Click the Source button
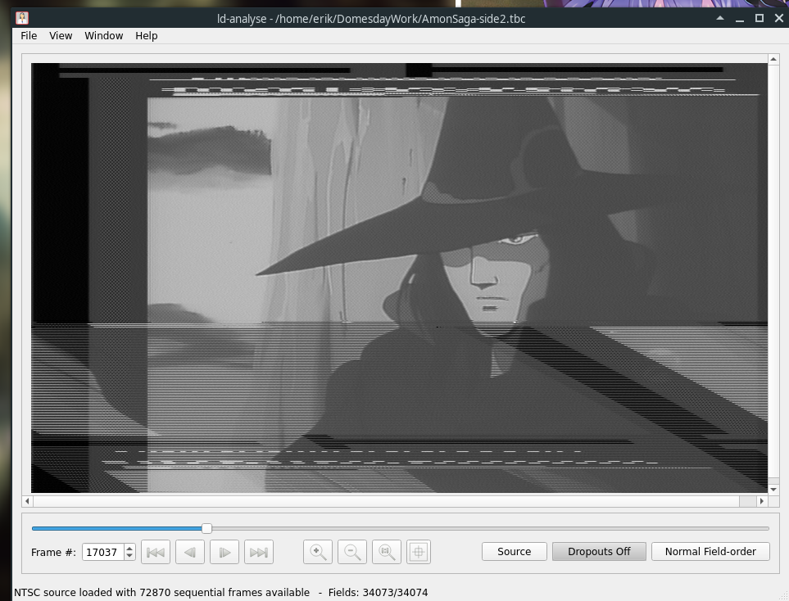 click(x=515, y=551)
